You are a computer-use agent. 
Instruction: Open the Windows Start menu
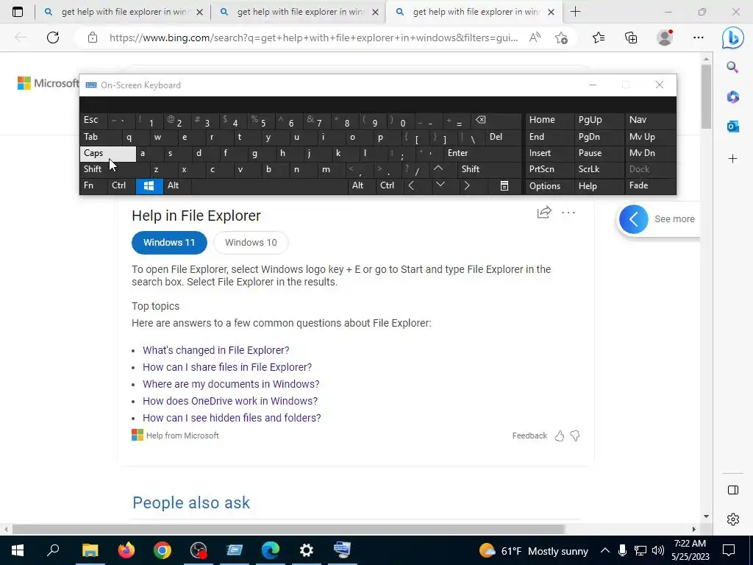(18, 550)
